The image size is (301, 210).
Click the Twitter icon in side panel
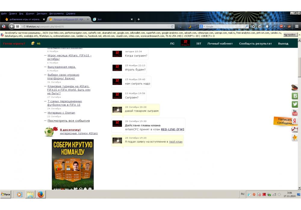pyautogui.click(x=295, y=104)
